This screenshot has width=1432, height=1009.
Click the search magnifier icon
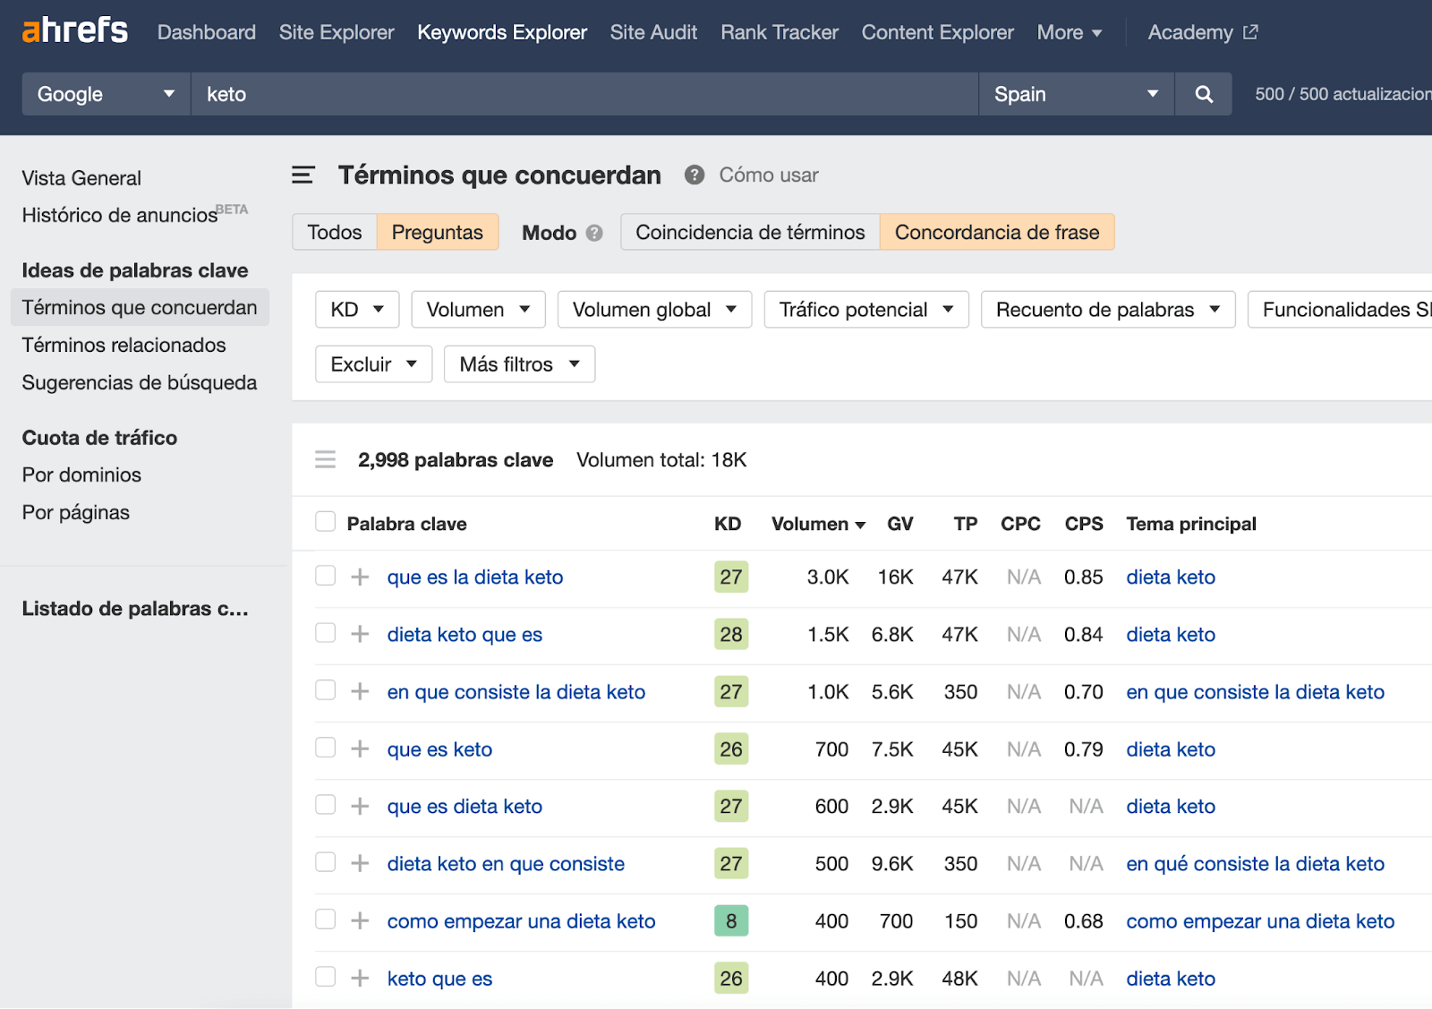(1204, 94)
